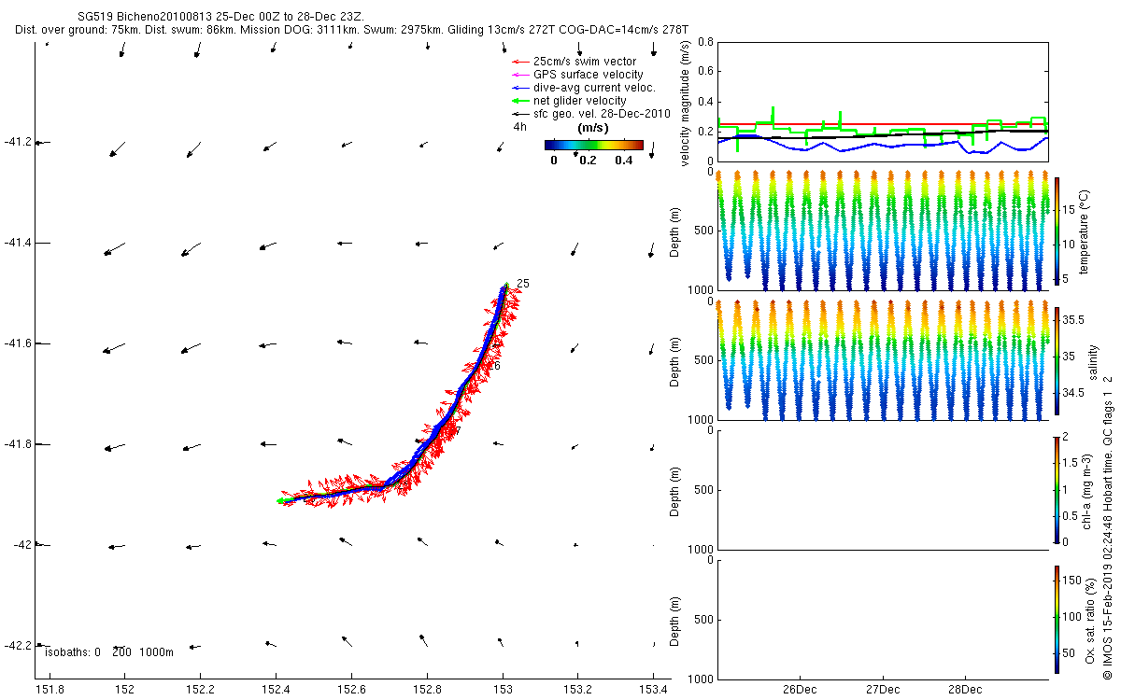Click the 'velocity magnitude (m/s)' axis label

(x=686, y=102)
